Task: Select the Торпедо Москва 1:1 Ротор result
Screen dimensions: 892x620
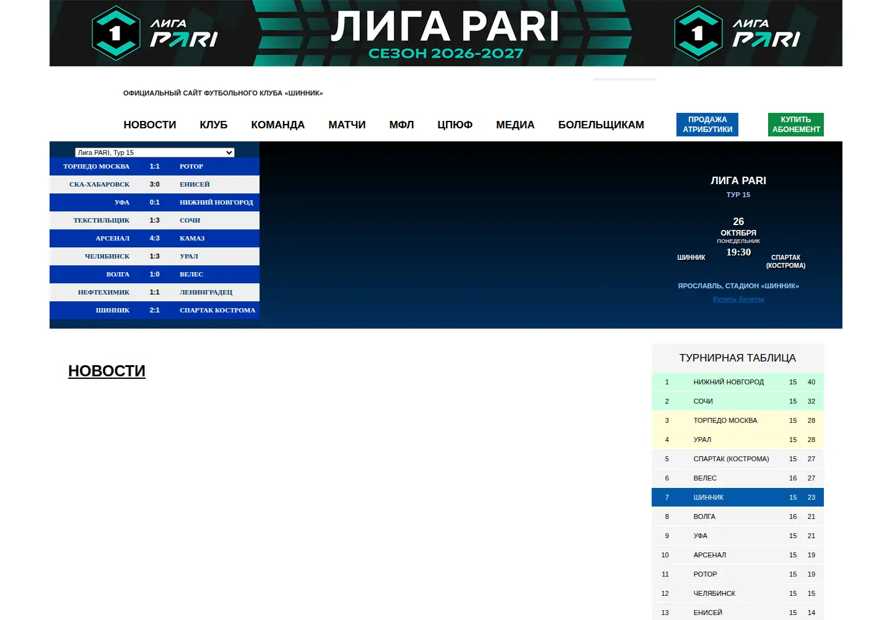Action: click(x=155, y=166)
